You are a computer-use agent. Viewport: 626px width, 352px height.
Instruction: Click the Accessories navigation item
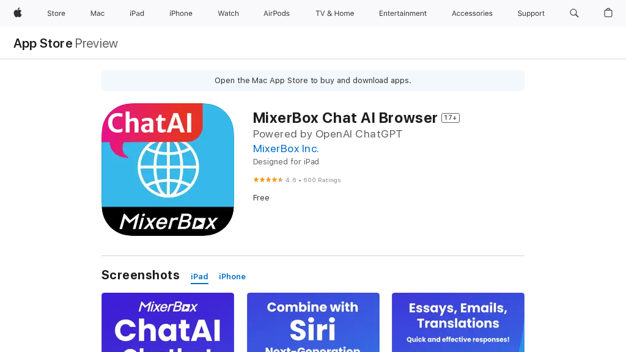click(472, 13)
